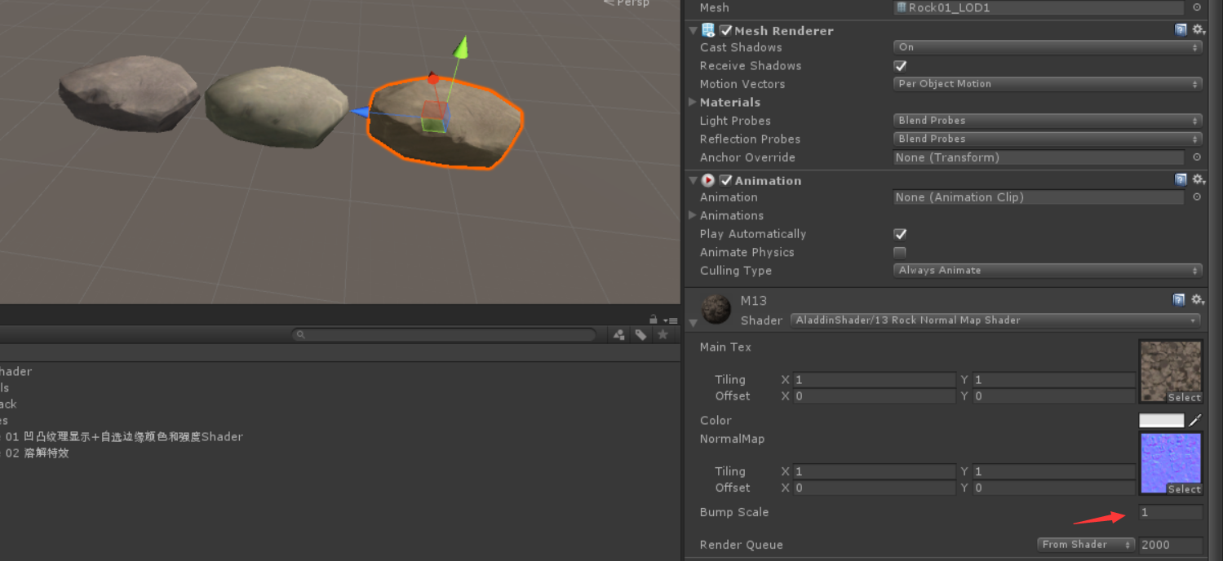Click the label filter icon in Project toolbar
Image resolution: width=1223 pixels, height=561 pixels.
coord(640,334)
